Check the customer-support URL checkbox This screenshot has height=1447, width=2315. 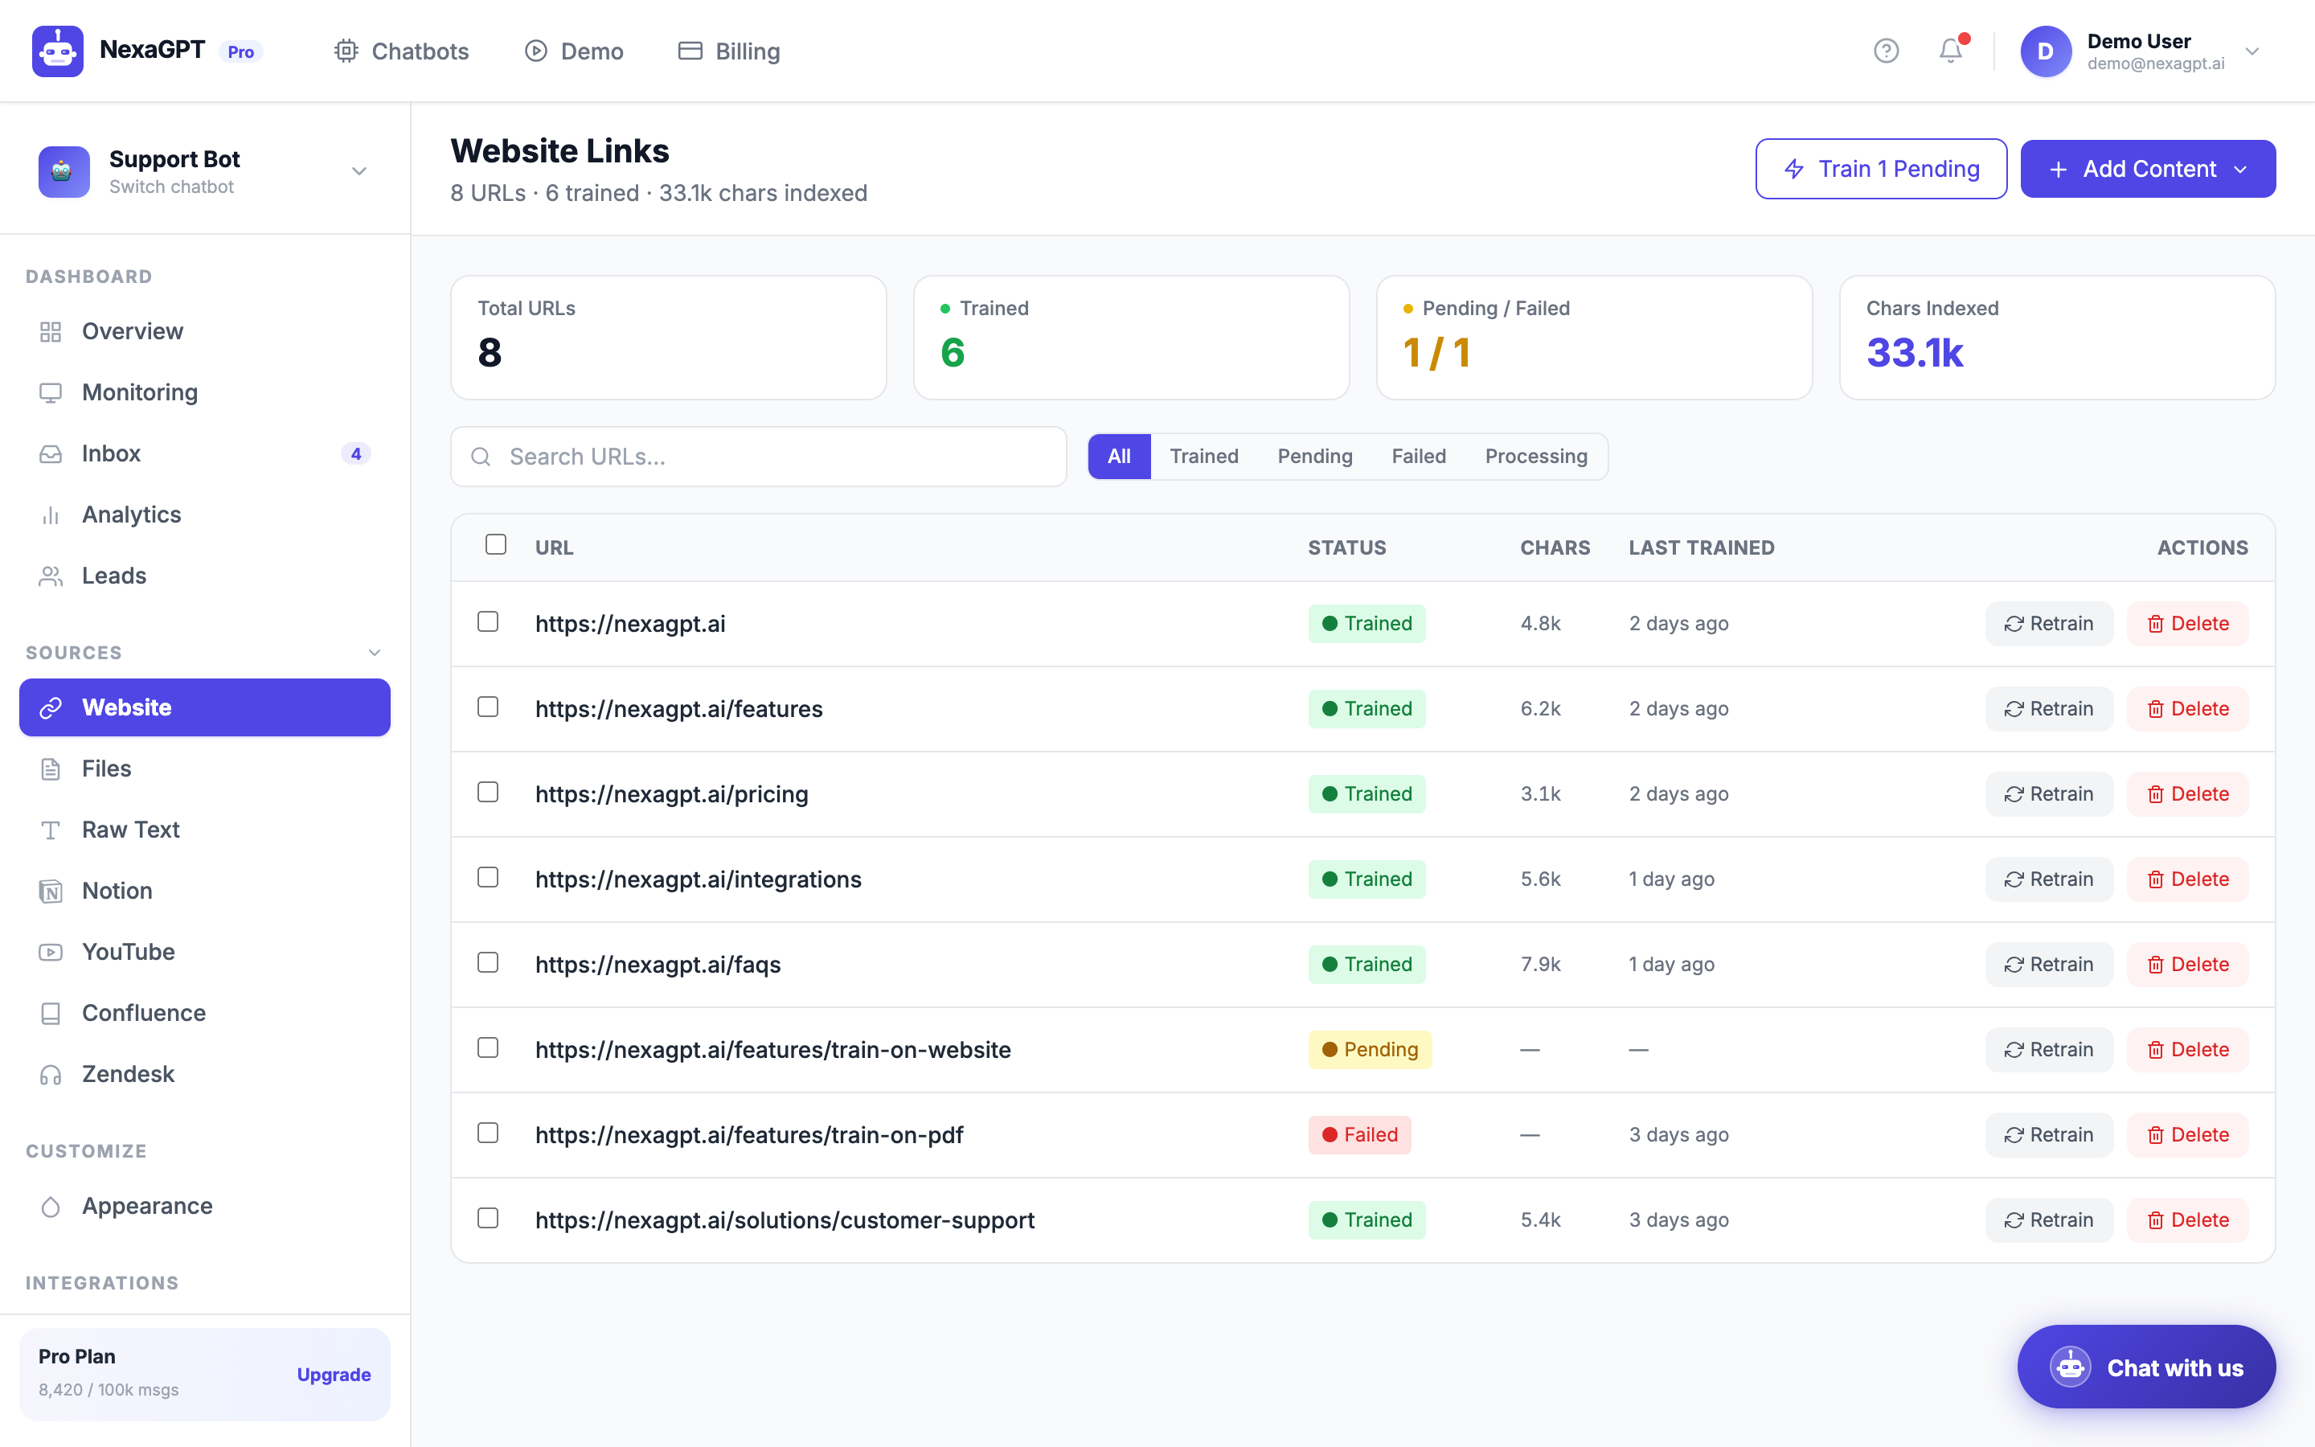(488, 1218)
